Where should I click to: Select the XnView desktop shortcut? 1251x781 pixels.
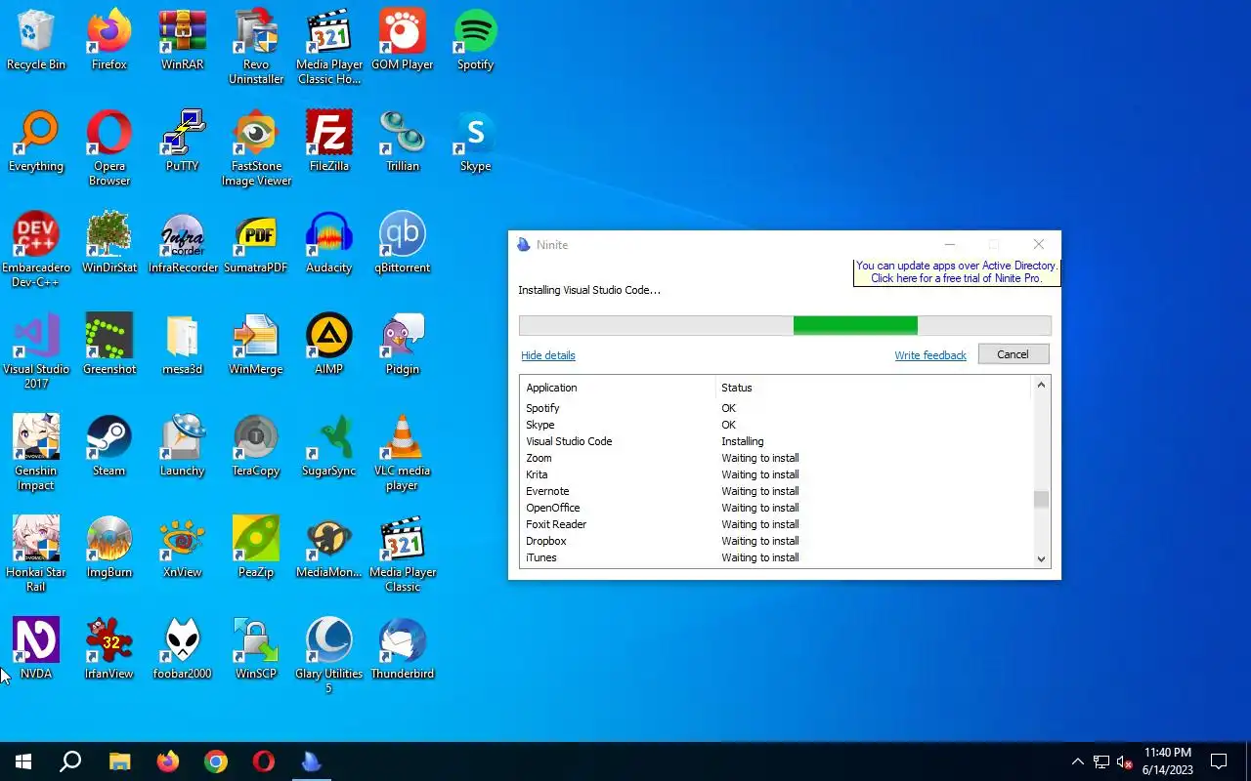(x=183, y=549)
